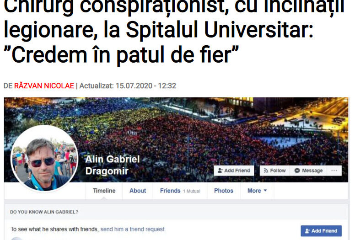Click the Add Friend button on cover photo

tap(234, 171)
